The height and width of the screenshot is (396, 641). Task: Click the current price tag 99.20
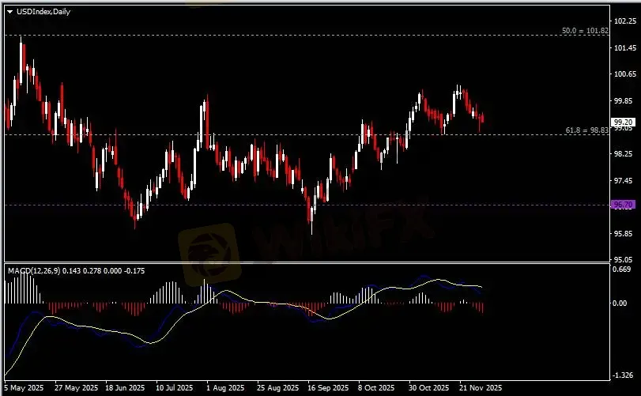(624, 123)
